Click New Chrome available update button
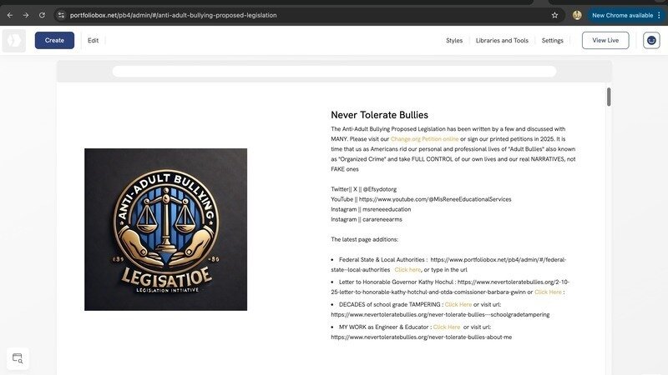Image resolution: width=668 pixels, height=375 pixels. [x=622, y=15]
